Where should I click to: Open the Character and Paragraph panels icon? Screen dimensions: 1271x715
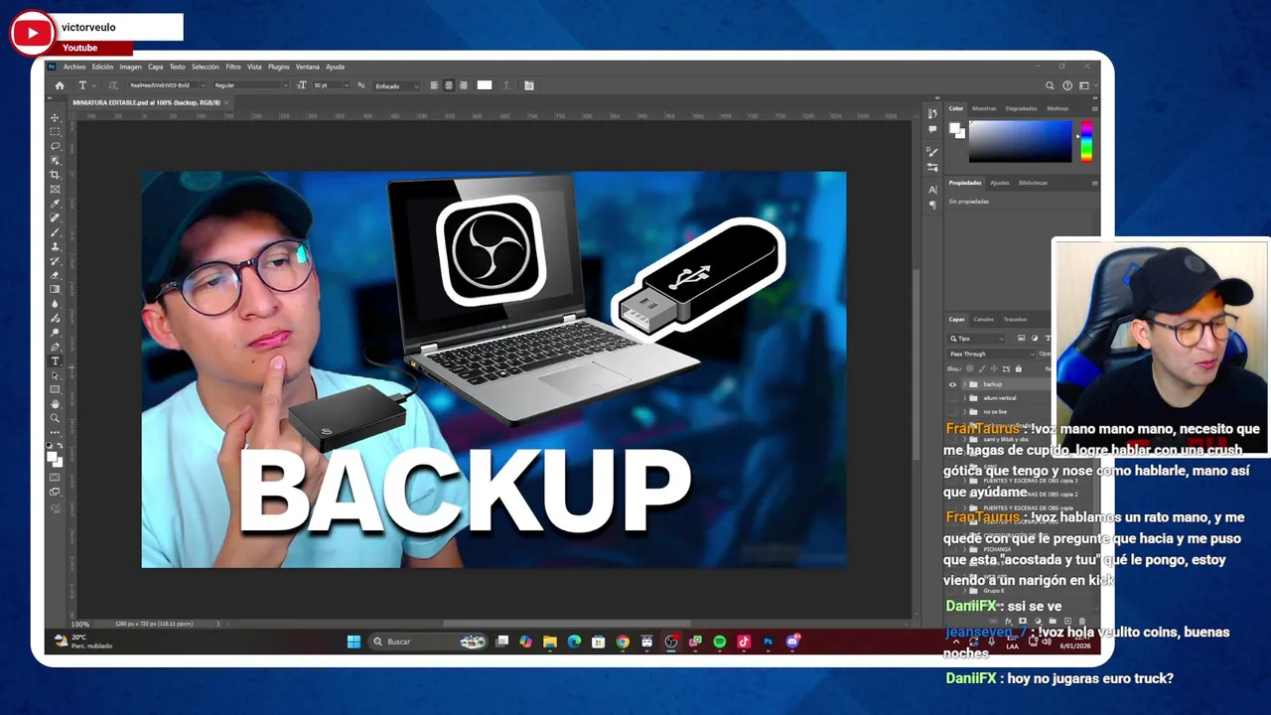[x=528, y=85]
